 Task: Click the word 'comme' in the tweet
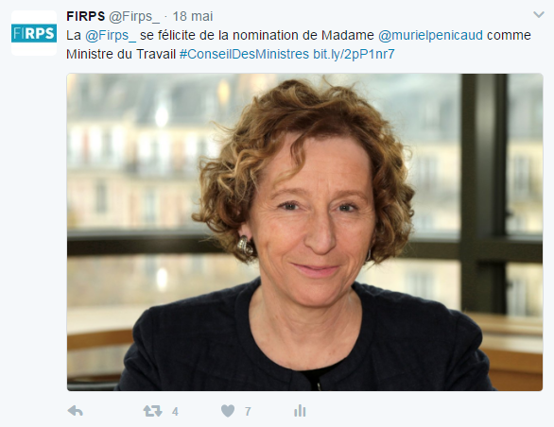509,36
